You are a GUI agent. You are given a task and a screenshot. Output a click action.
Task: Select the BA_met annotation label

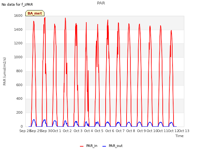(x=35, y=13)
